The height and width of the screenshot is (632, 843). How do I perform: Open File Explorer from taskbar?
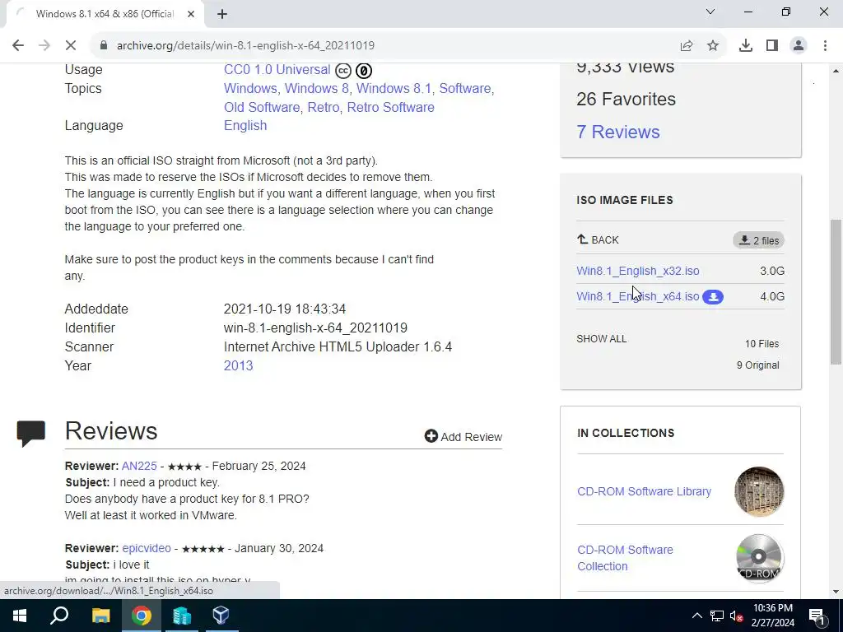100,616
